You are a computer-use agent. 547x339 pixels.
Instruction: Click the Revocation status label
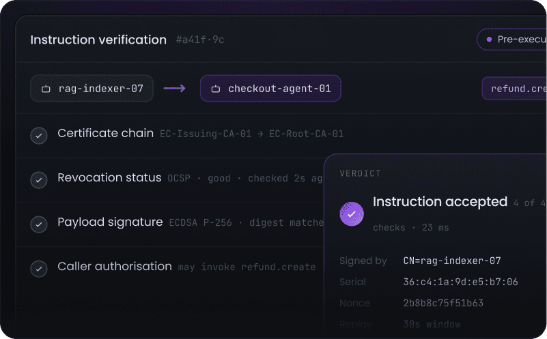click(x=109, y=178)
